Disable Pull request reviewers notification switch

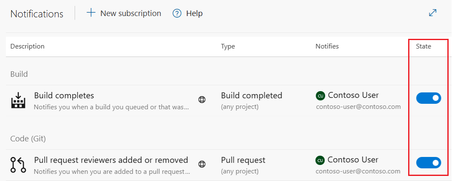click(429, 163)
